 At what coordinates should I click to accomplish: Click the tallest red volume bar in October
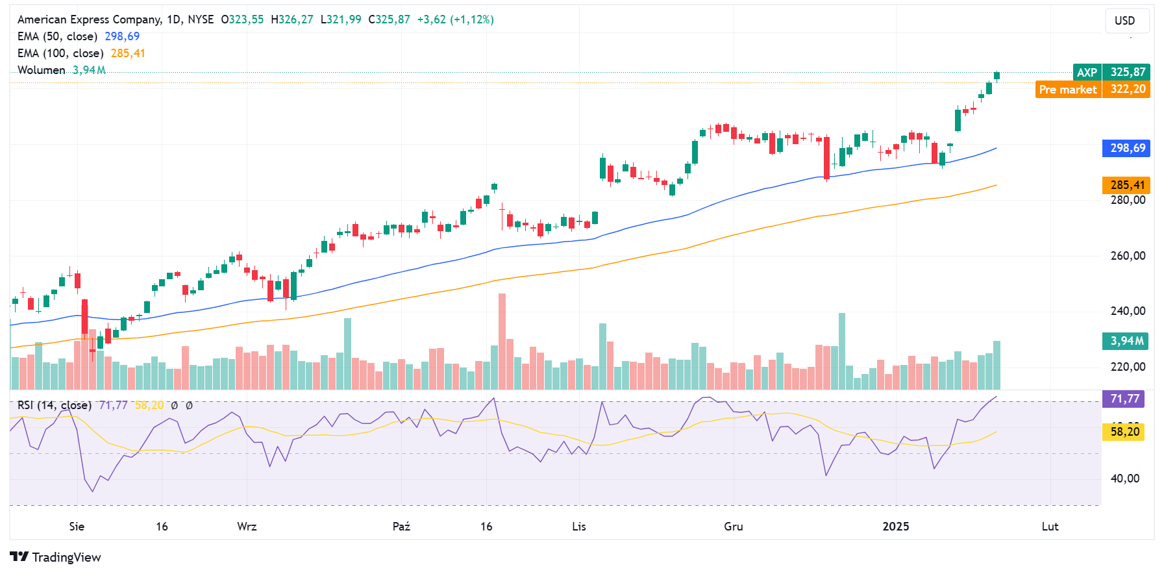[502, 342]
